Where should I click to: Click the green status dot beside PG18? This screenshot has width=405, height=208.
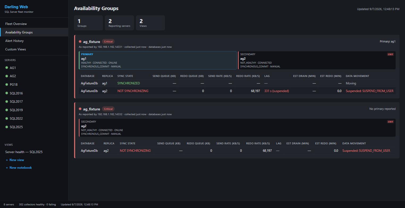7,84
